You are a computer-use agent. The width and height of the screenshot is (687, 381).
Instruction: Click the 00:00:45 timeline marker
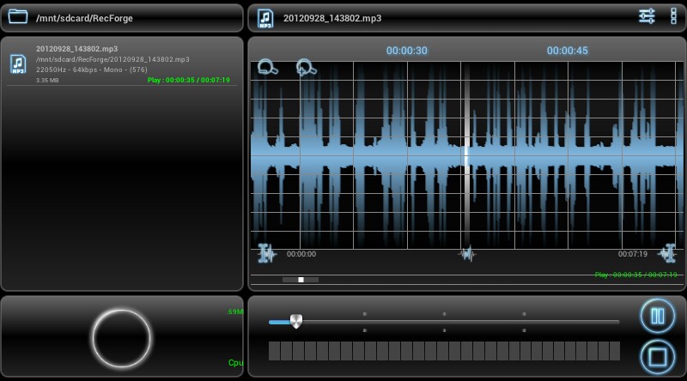click(x=567, y=51)
